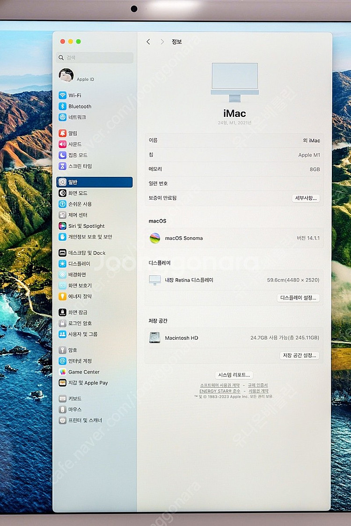This screenshot has height=526, width=351.
Task: Open Game Center icon
Action: pos(62,372)
